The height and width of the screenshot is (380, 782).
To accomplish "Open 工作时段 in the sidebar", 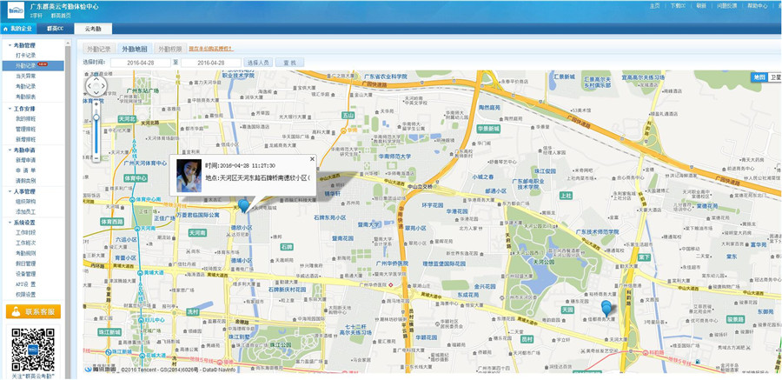I will (x=25, y=233).
